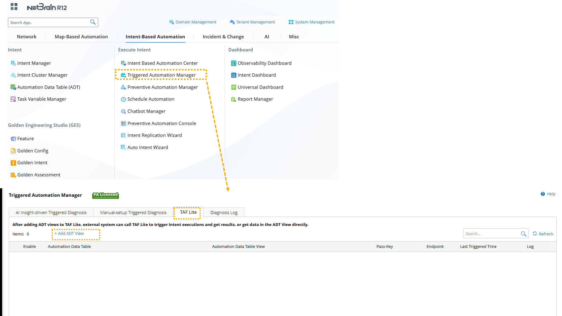Image resolution: width=562 pixels, height=316 pixels.
Task: Click the Task Variable Manager icon
Action: (13, 99)
